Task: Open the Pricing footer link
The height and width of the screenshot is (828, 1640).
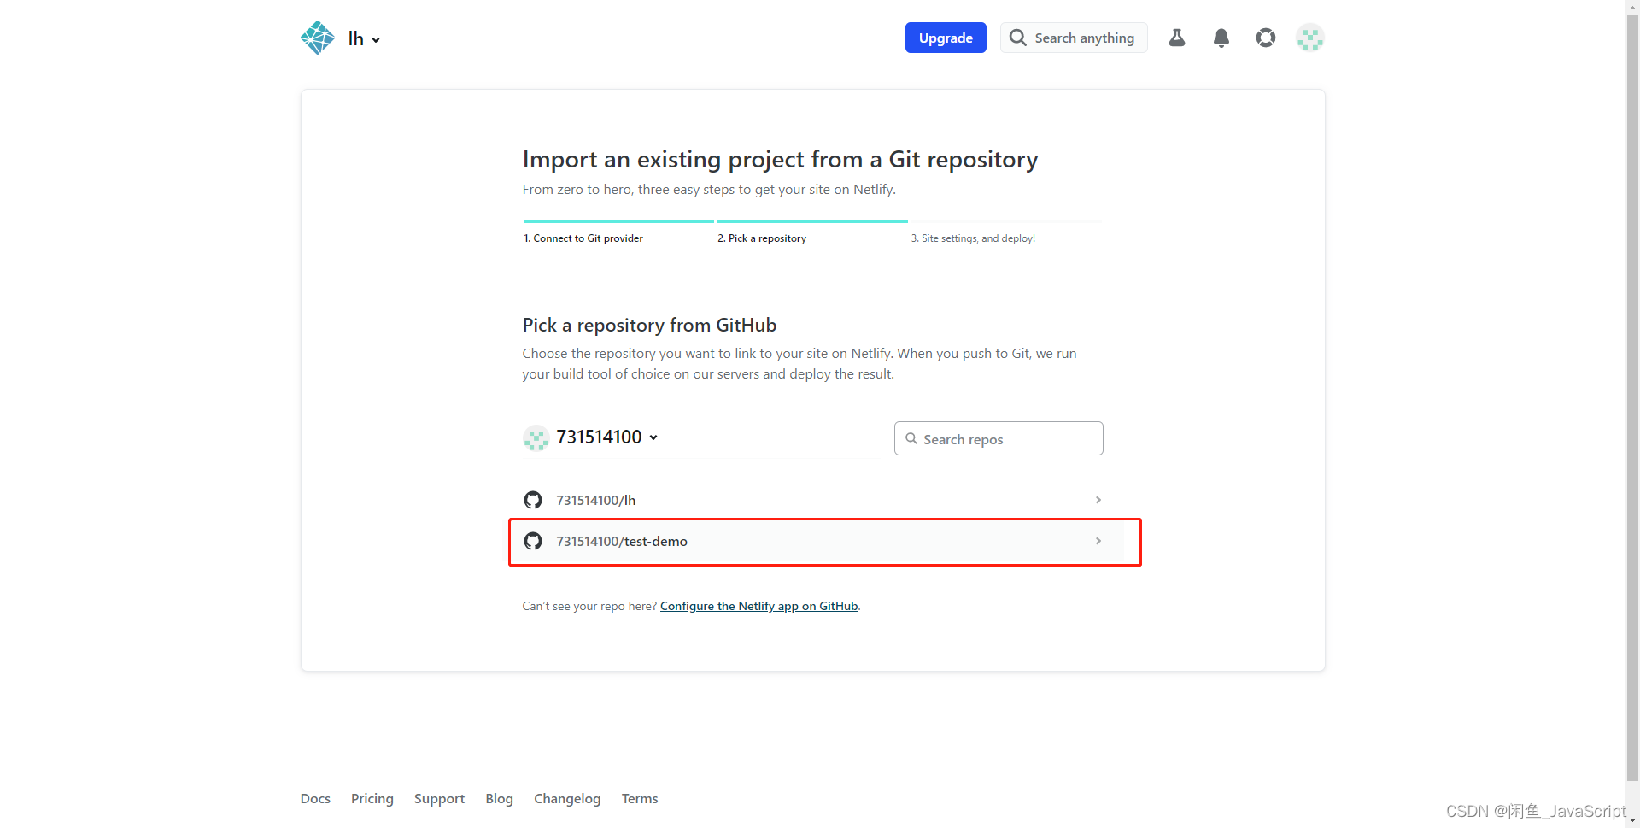Action: pos(372,798)
